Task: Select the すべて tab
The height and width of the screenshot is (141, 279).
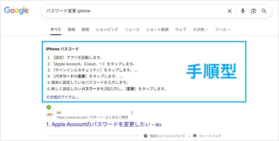Action: click(x=56, y=29)
